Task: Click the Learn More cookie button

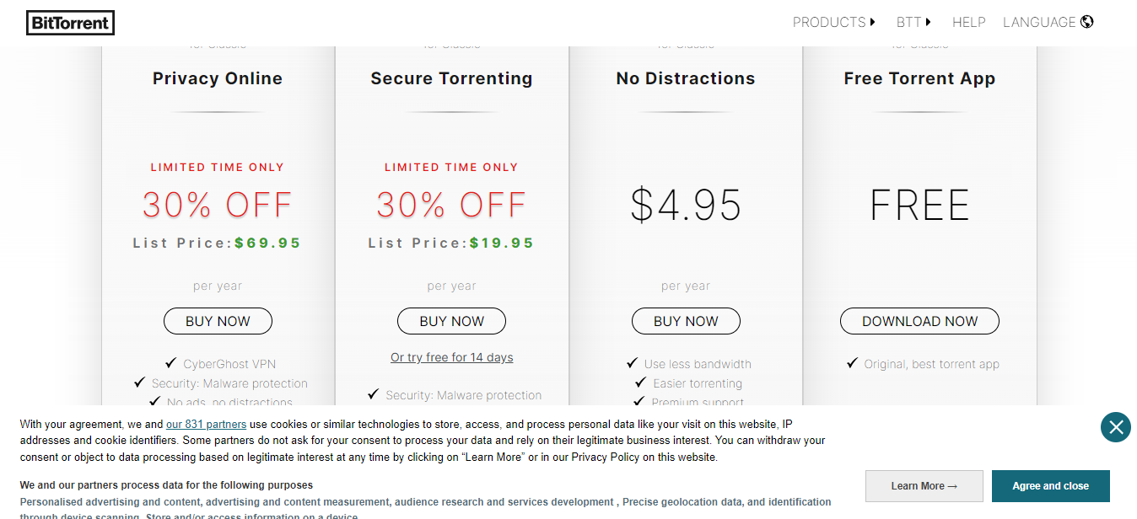Action: 924,486
